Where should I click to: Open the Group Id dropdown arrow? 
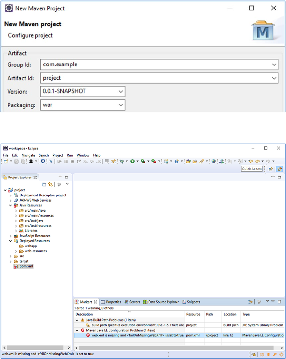[274, 65]
